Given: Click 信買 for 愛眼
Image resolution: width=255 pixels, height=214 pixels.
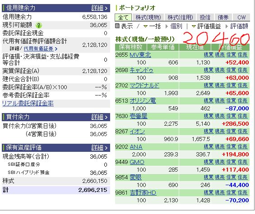Looking at the screenshot, I should pyautogui.click(x=231, y=177).
